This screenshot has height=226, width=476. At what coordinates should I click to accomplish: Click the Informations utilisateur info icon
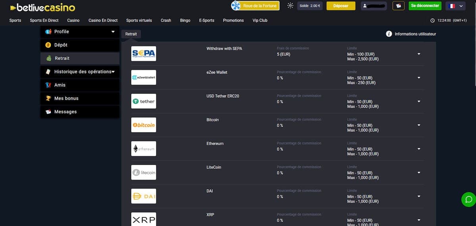point(389,34)
